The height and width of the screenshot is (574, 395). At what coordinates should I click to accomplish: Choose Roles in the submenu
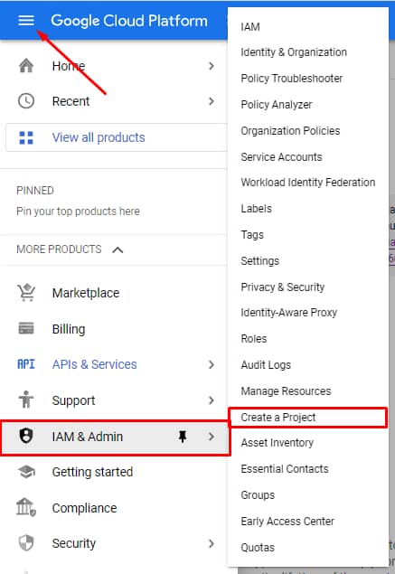pyautogui.click(x=254, y=339)
